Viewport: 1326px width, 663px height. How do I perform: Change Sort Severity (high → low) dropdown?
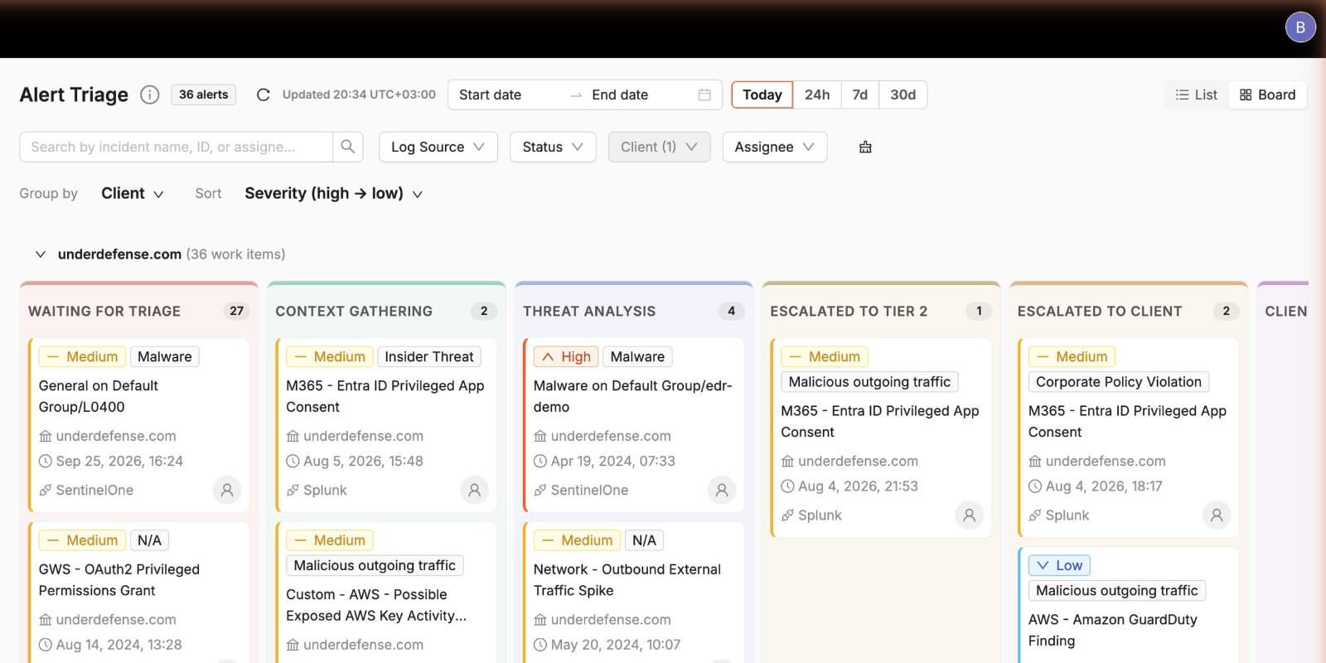334,193
